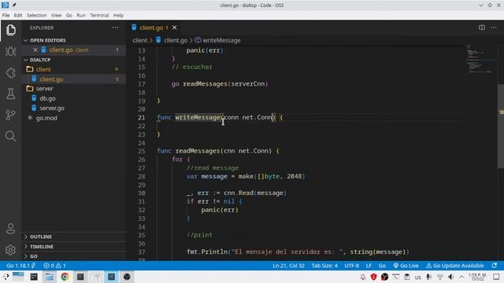Open the Extensions view
504x283 pixels.
point(10,73)
